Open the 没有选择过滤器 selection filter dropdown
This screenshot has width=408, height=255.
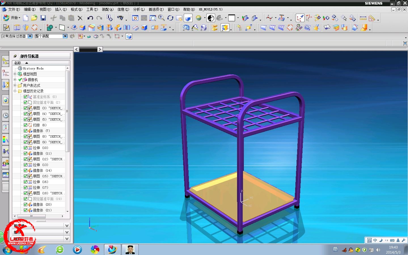tap(30, 36)
